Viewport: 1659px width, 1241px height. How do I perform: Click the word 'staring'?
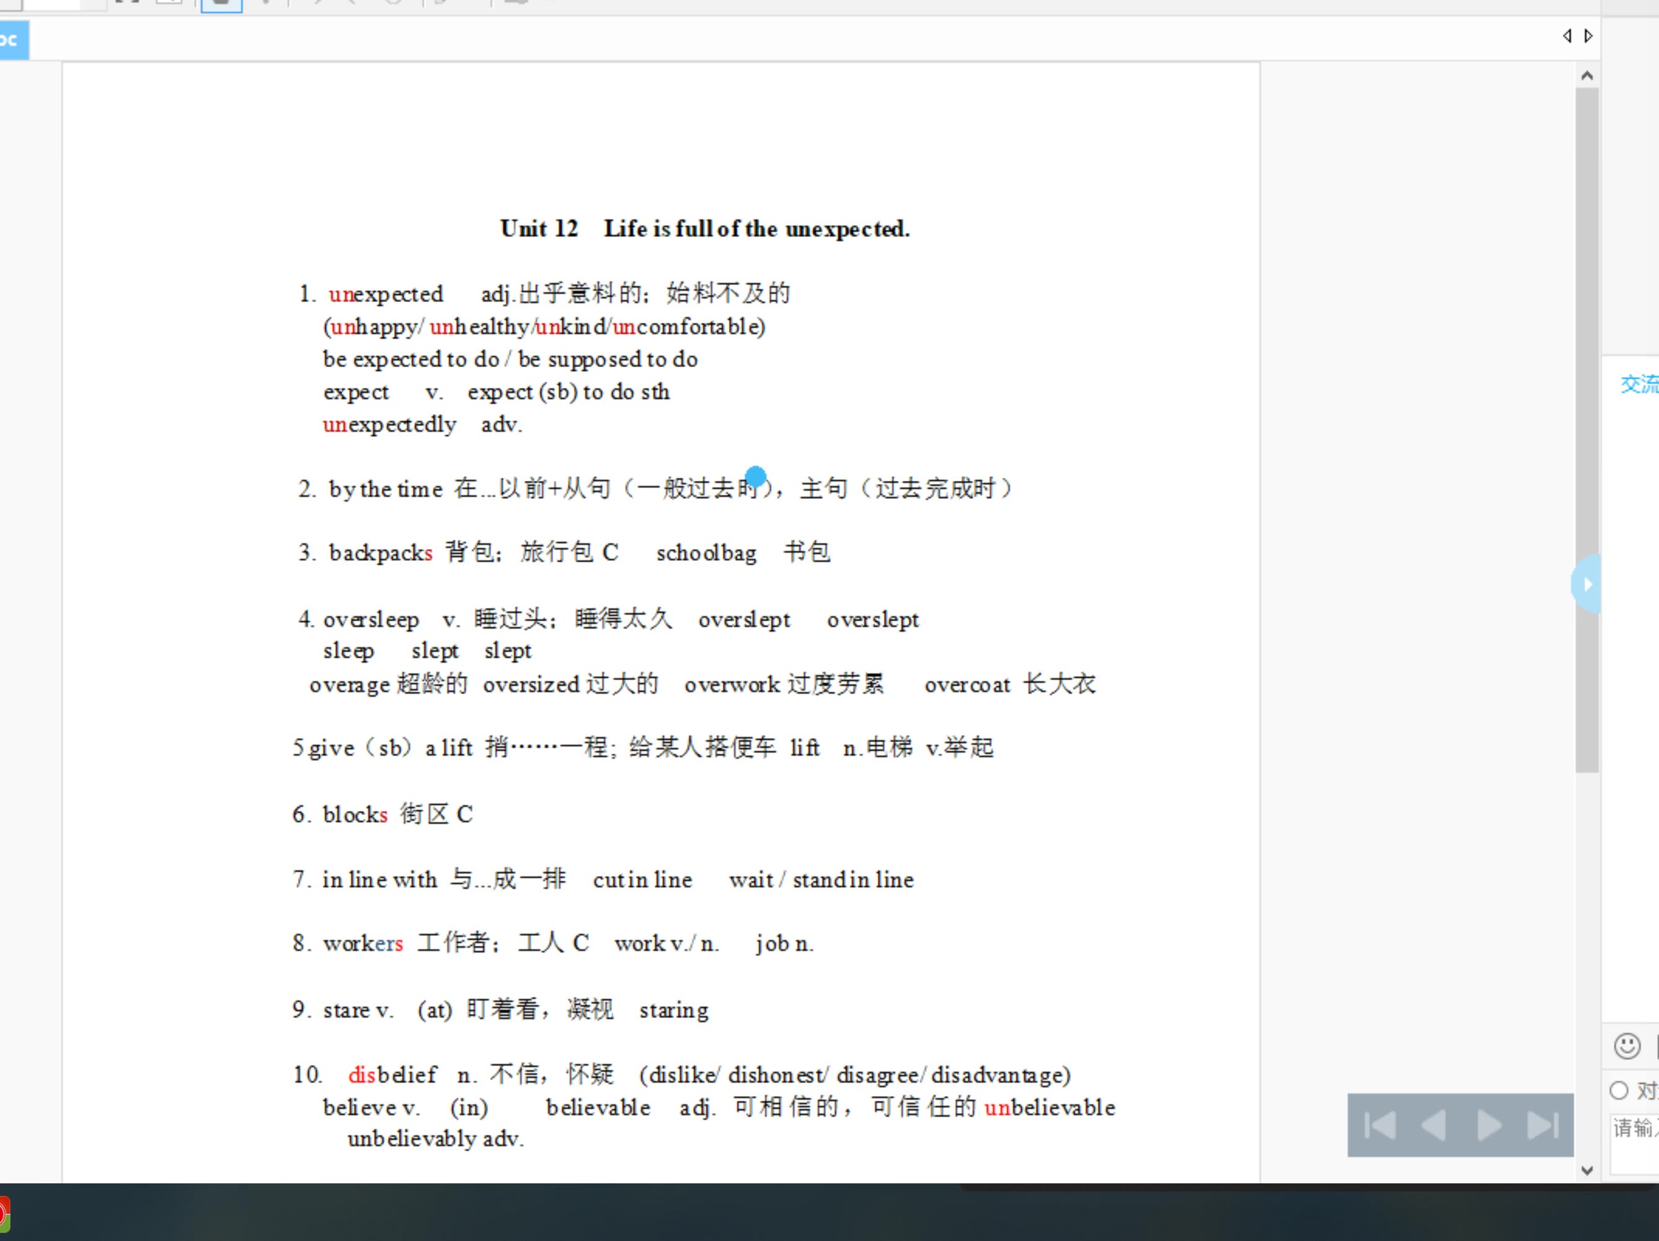[673, 1011]
